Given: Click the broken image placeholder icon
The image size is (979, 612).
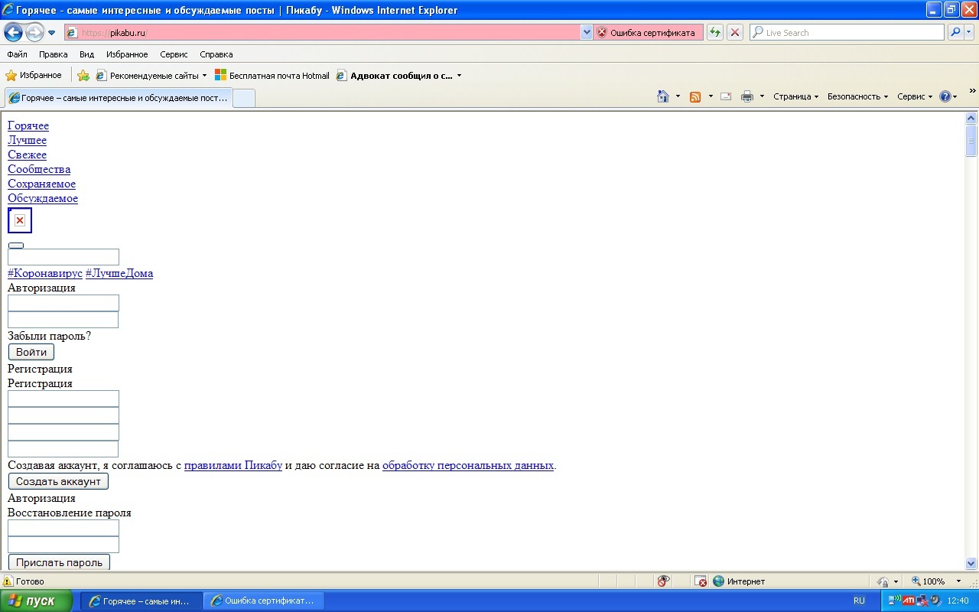Looking at the screenshot, I should pos(20,220).
